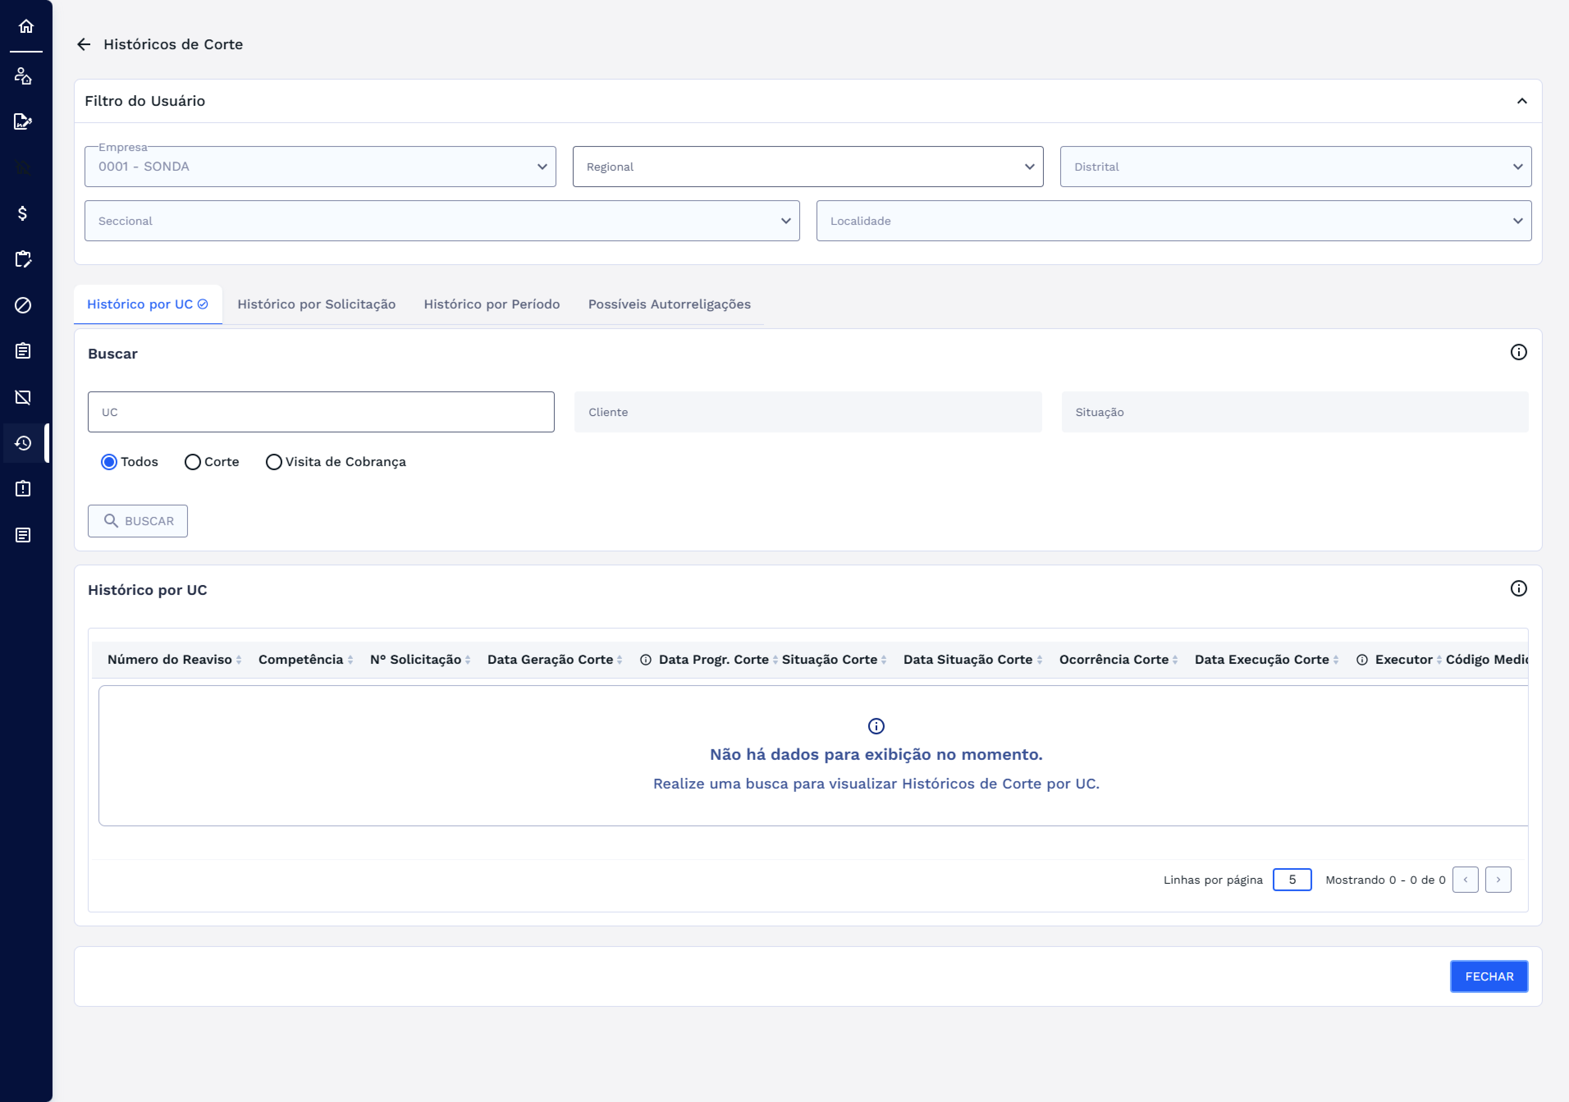
Task: Switch to Histórico por Período tab
Action: (x=491, y=305)
